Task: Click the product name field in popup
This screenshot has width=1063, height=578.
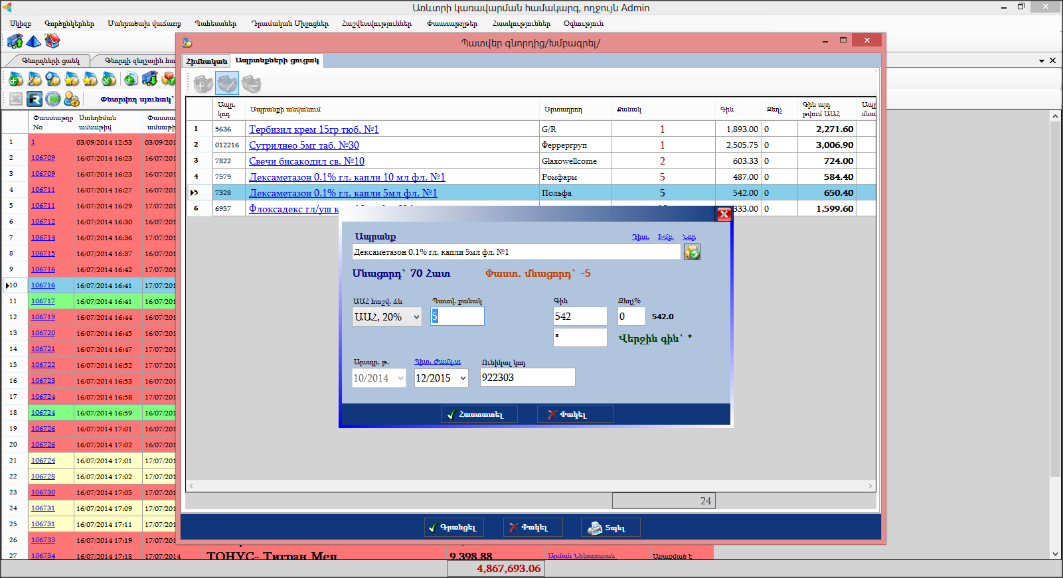Action: click(517, 252)
